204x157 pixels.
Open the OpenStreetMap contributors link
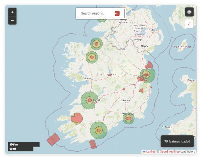tap(169, 152)
